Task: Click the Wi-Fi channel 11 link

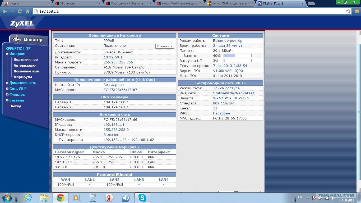Action: pos(215,108)
